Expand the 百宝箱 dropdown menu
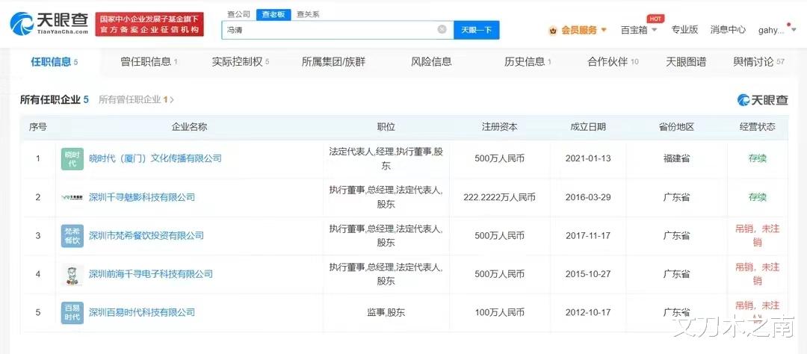 click(x=639, y=30)
